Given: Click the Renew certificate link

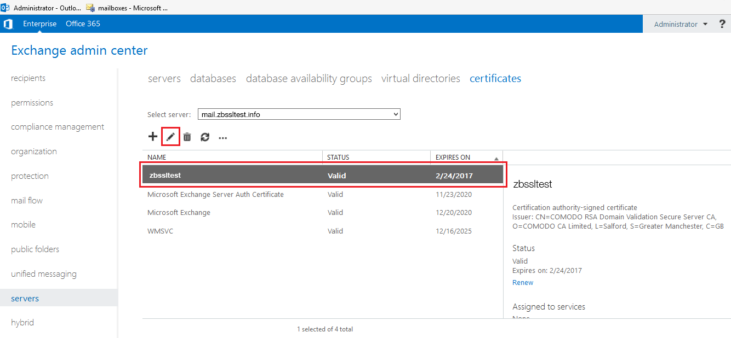Looking at the screenshot, I should [522, 282].
